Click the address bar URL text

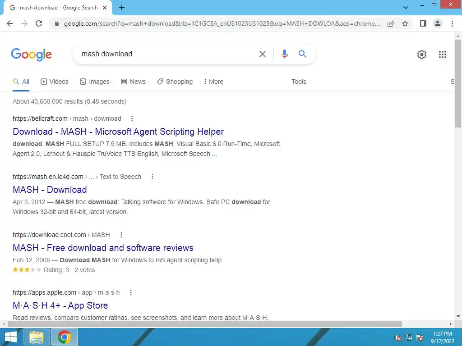pos(222,23)
